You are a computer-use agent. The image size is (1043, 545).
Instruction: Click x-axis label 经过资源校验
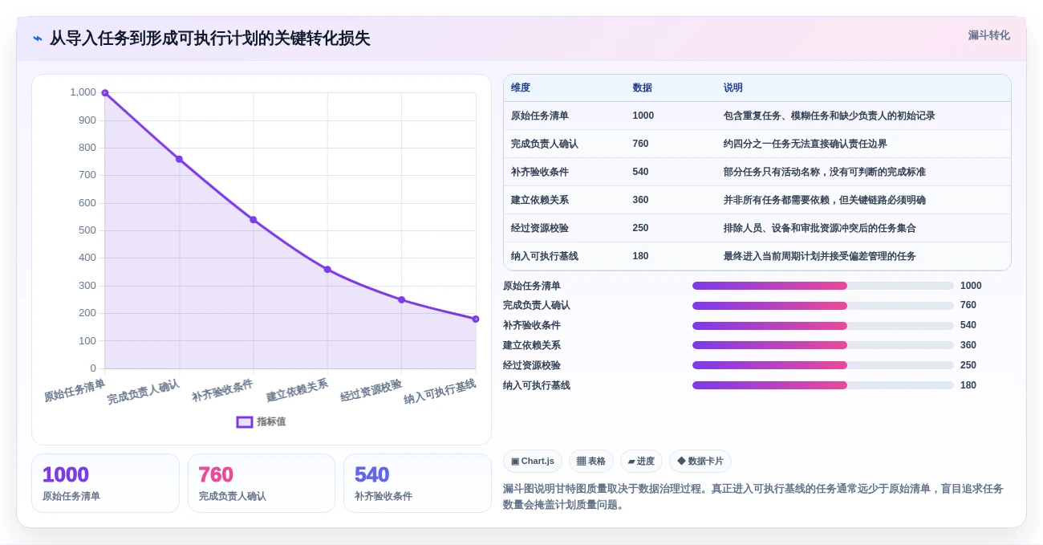371,390
